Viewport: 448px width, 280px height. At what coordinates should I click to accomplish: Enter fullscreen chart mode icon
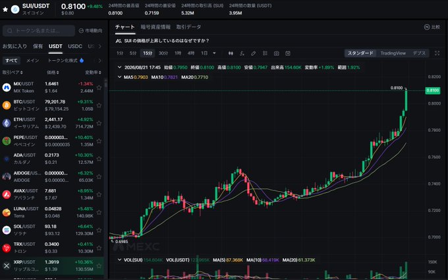[x=437, y=53]
